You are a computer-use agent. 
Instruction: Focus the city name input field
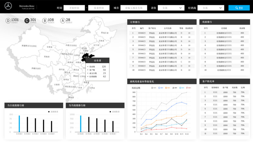tap(134, 8)
